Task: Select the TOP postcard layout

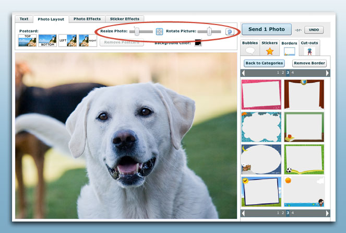Action: pos(27,40)
